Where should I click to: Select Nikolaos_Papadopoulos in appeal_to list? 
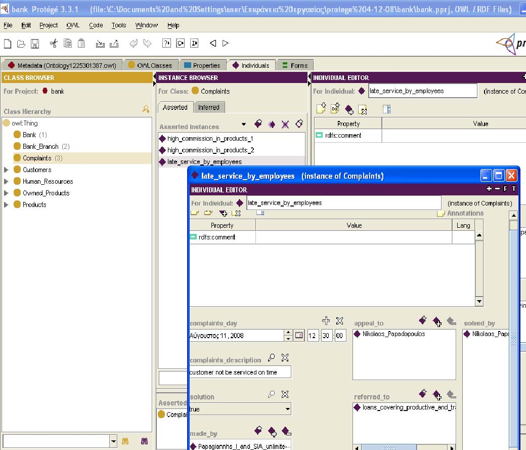(393, 334)
